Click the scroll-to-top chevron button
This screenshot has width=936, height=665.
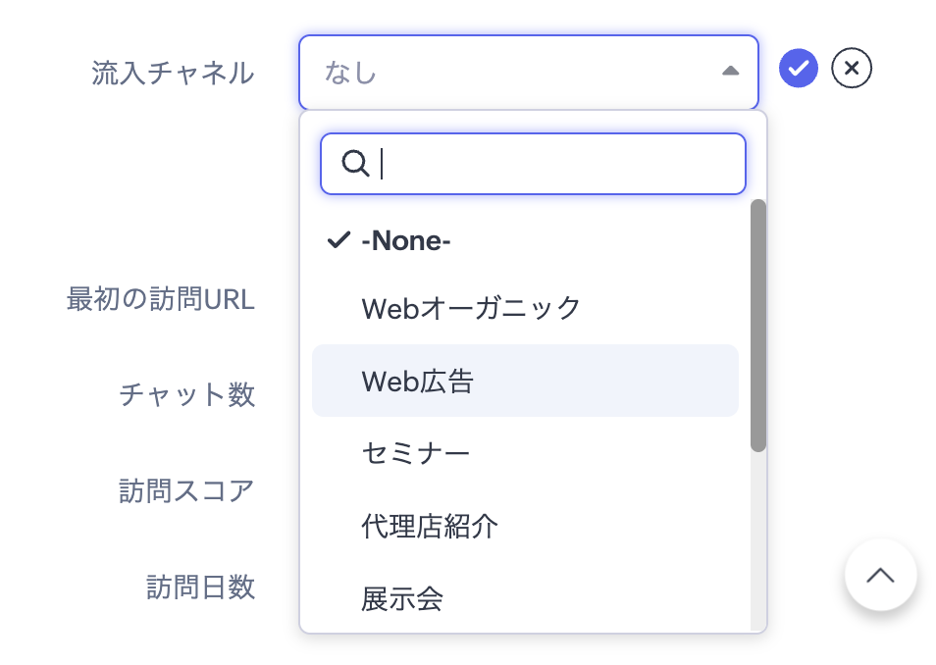(x=880, y=576)
